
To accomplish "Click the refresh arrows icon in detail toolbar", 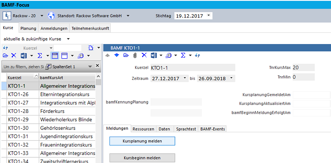I will 198,55.
